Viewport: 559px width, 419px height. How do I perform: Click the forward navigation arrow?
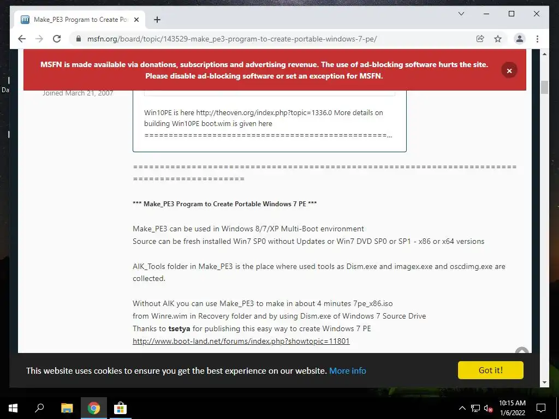[x=39, y=39]
